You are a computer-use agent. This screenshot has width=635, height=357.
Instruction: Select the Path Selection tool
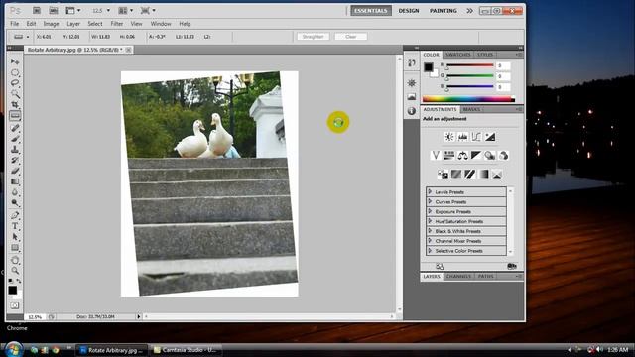[x=15, y=237]
